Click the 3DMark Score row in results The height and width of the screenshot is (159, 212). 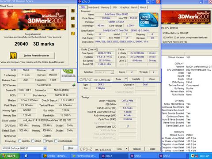coord(181,135)
